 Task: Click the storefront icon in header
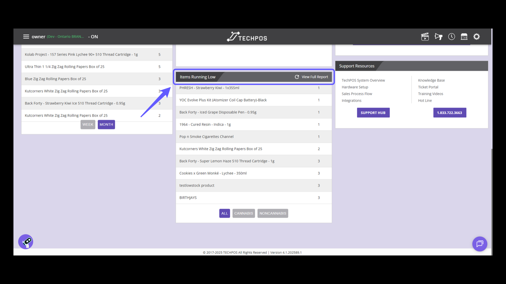point(464,37)
